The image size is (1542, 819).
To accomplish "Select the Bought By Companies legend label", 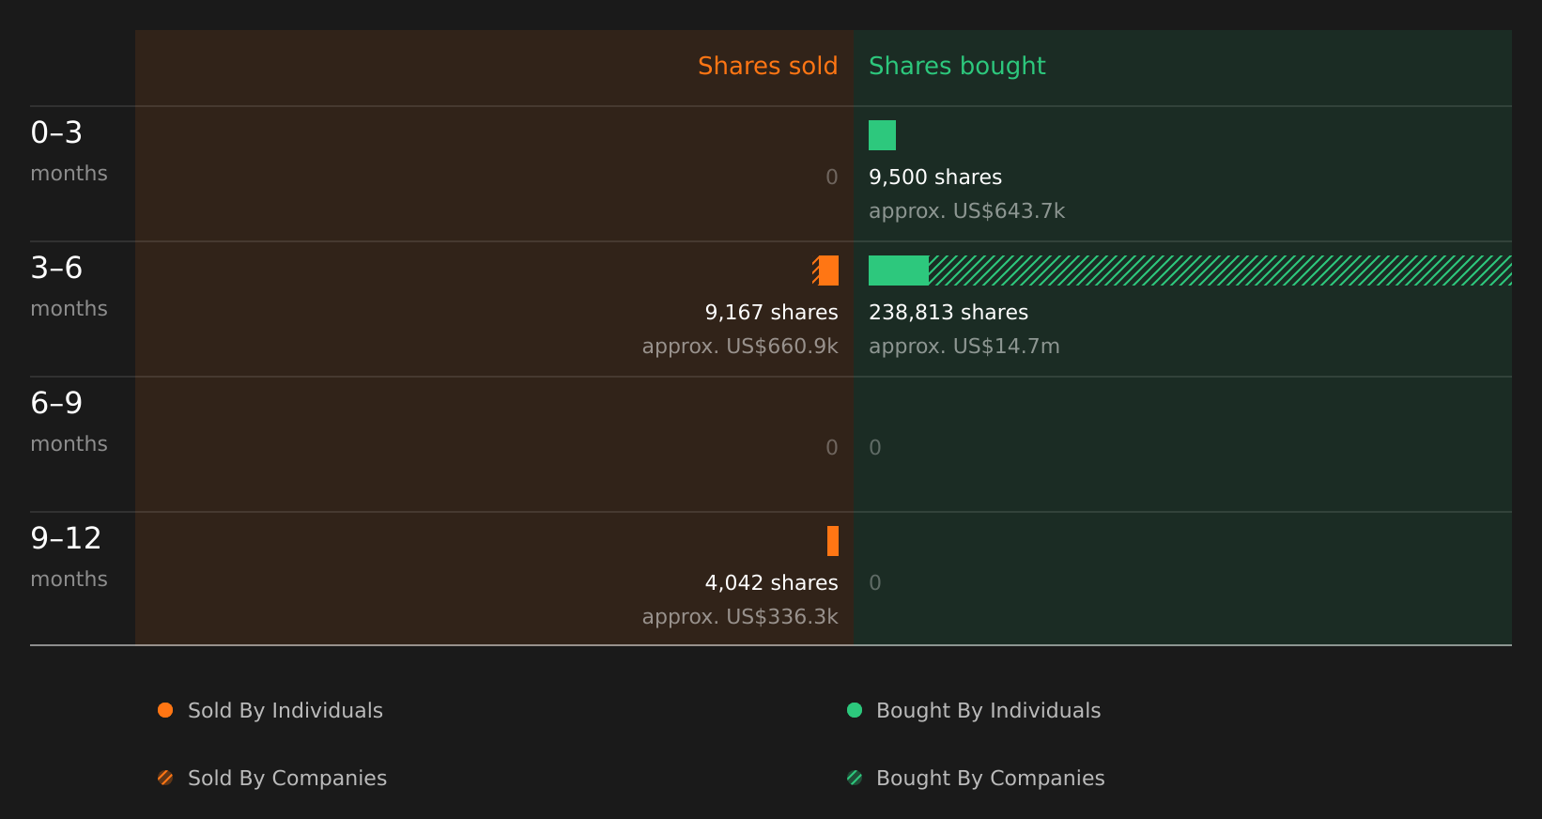I will coord(990,779).
